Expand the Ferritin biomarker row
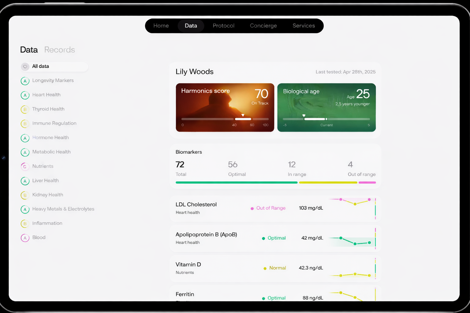 (275, 295)
